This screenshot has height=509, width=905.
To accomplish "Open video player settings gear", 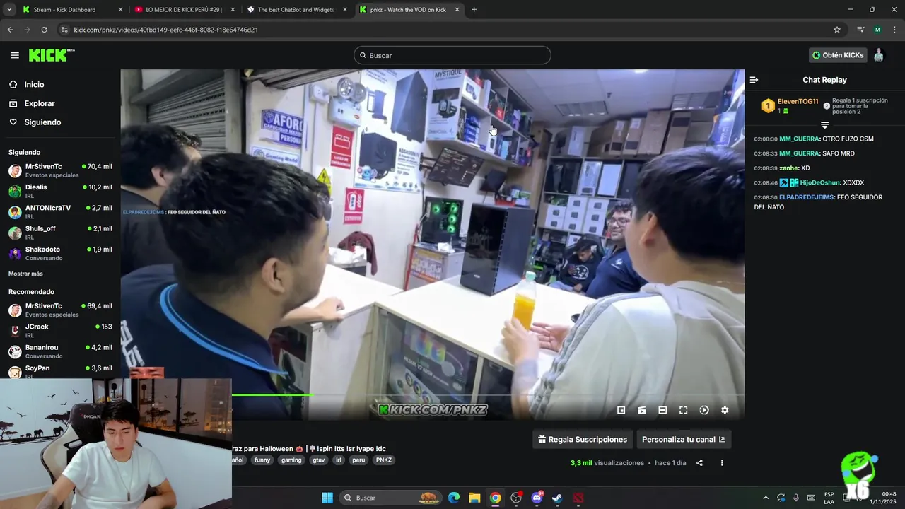I will pyautogui.click(x=725, y=410).
